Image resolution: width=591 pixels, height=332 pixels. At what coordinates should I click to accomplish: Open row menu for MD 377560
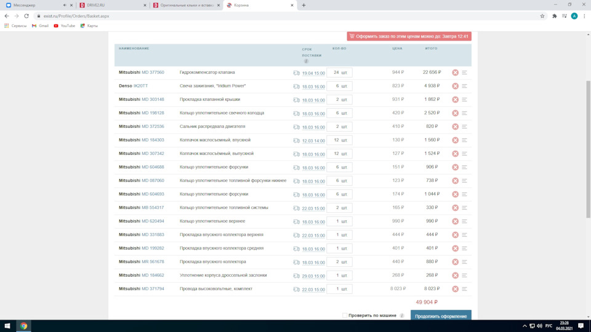464,73
